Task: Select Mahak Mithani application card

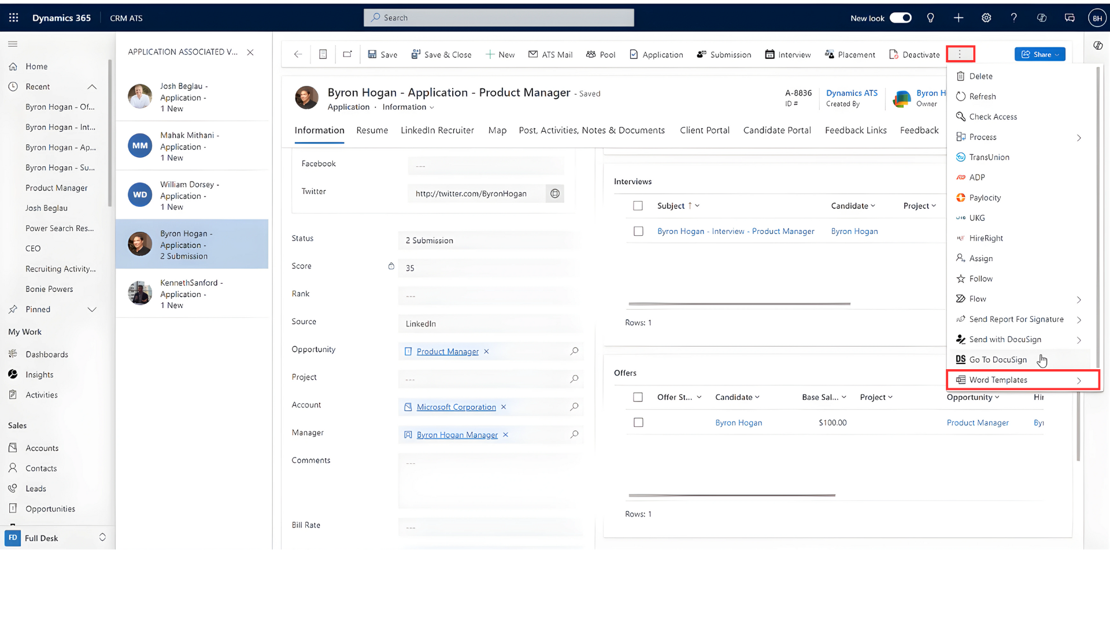Action: [192, 146]
